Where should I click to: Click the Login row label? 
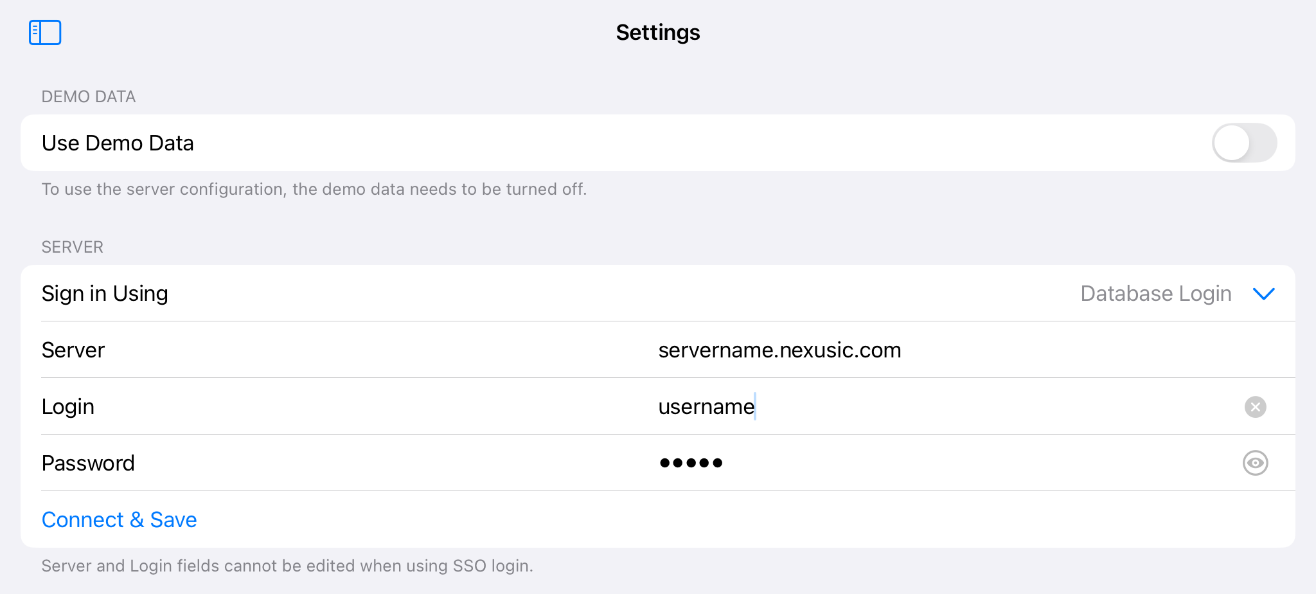tap(67, 407)
